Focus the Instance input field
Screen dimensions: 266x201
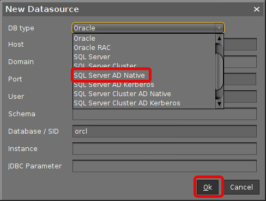tap(165, 148)
